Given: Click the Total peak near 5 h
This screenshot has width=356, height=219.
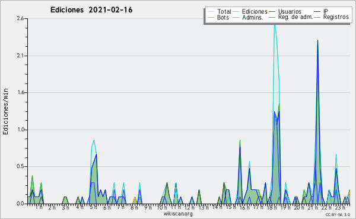Looking at the screenshot, I should point(94,140).
